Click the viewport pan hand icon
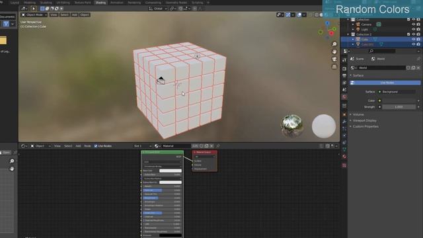 [334, 52]
